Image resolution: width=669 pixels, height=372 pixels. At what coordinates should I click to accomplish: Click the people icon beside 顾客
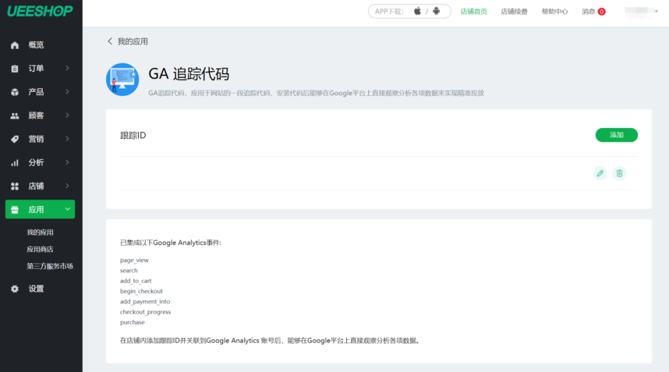[15, 116]
